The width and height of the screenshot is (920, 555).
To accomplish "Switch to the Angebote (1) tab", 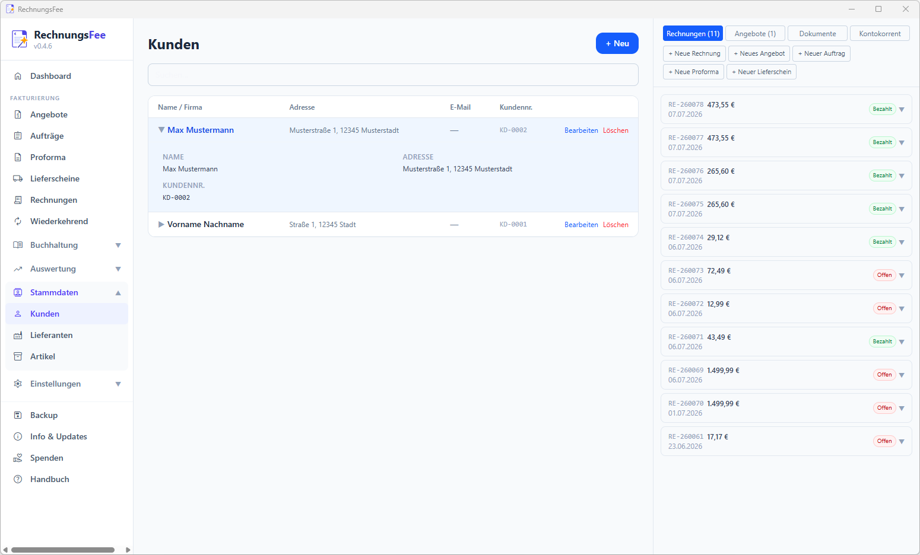I will pos(755,34).
